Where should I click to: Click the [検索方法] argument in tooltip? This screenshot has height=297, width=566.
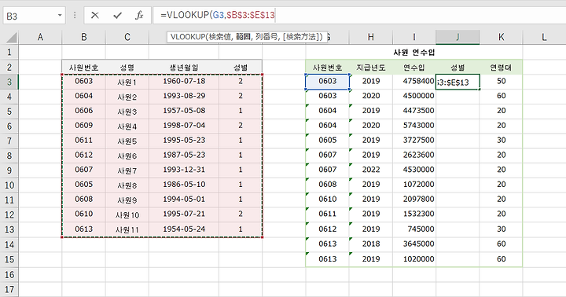303,37
